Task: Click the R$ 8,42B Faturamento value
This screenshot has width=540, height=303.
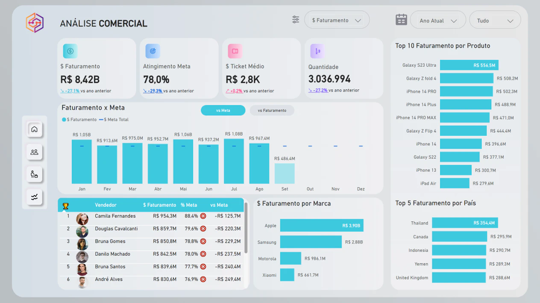Action: (80, 79)
